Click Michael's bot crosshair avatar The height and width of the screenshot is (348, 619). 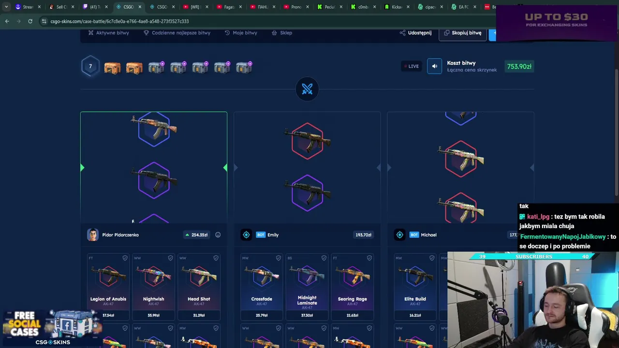coord(399,235)
